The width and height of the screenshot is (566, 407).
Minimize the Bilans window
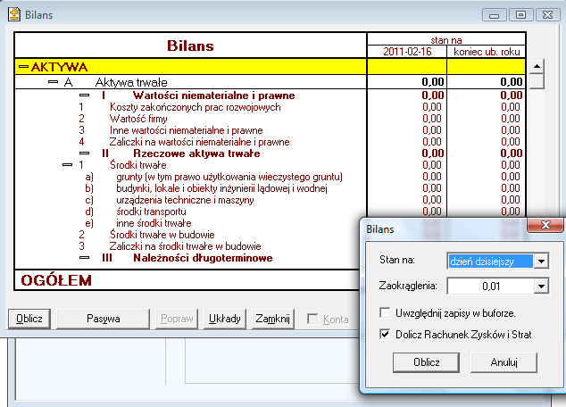coord(495,15)
